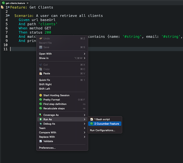Click the Undo arrow icon in context menu
The width and height of the screenshot is (183, 163).
point(41,38)
